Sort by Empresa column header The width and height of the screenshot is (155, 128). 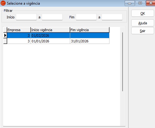point(19,30)
